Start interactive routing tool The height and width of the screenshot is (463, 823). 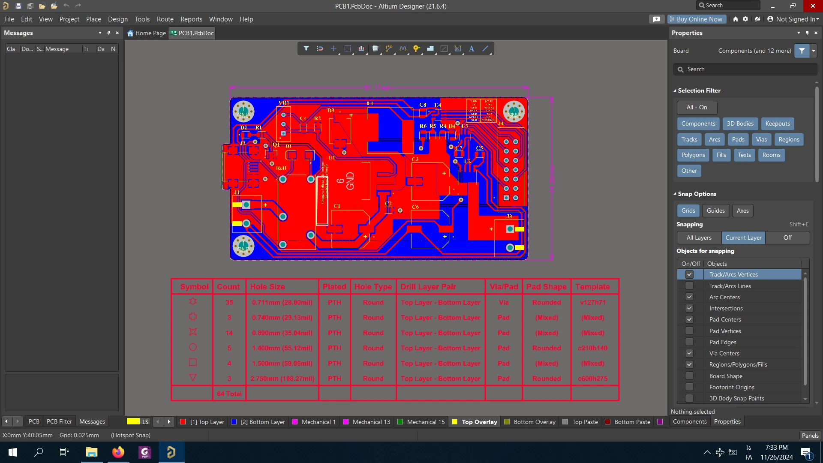[389, 48]
